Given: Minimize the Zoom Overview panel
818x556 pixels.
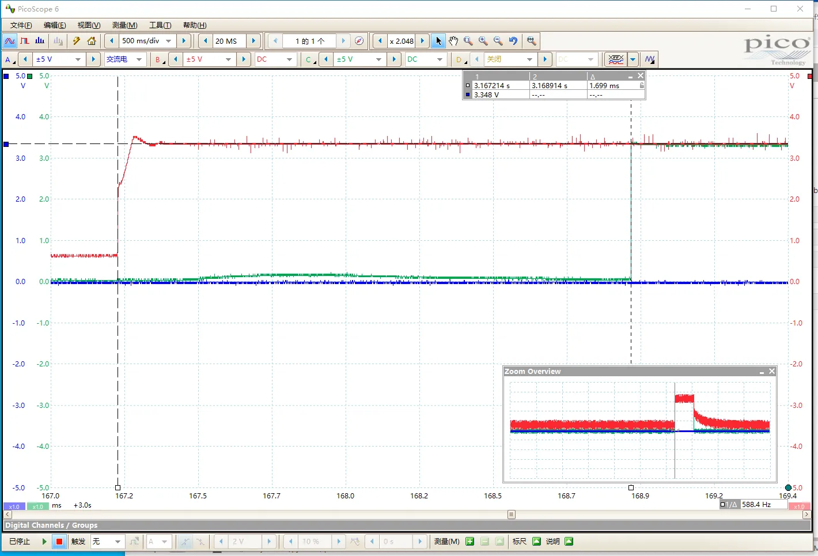Looking at the screenshot, I should point(762,372).
